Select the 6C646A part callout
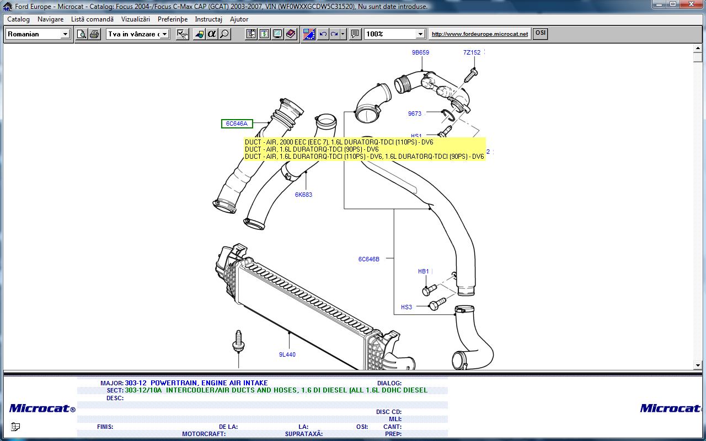 pyautogui.click(x=237, y=124)
